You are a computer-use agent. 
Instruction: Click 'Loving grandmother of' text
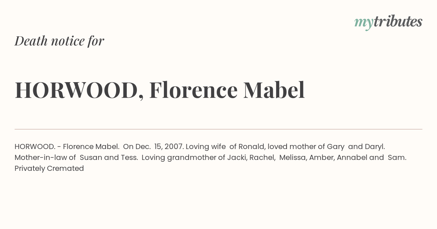[x=184, y=158]
